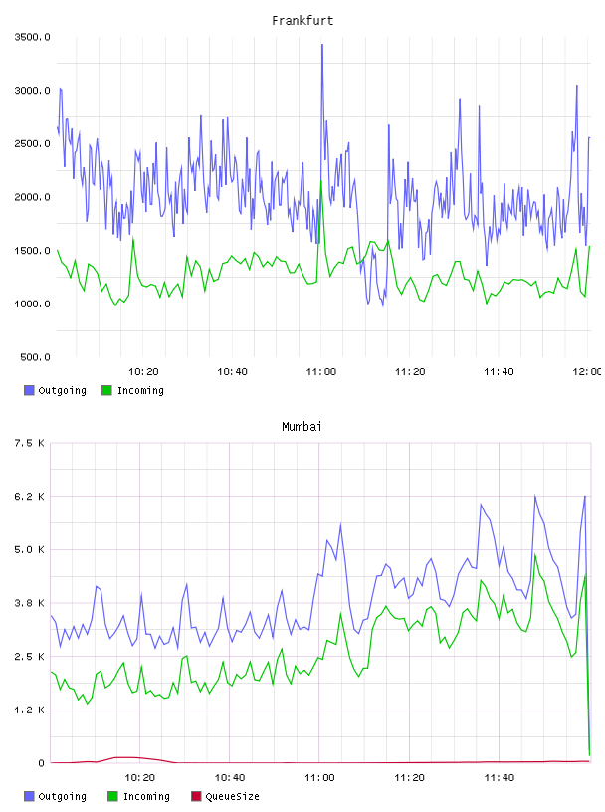Click the 2.5 K y-axis label in Mumbai chart

(x=30, y=656)
